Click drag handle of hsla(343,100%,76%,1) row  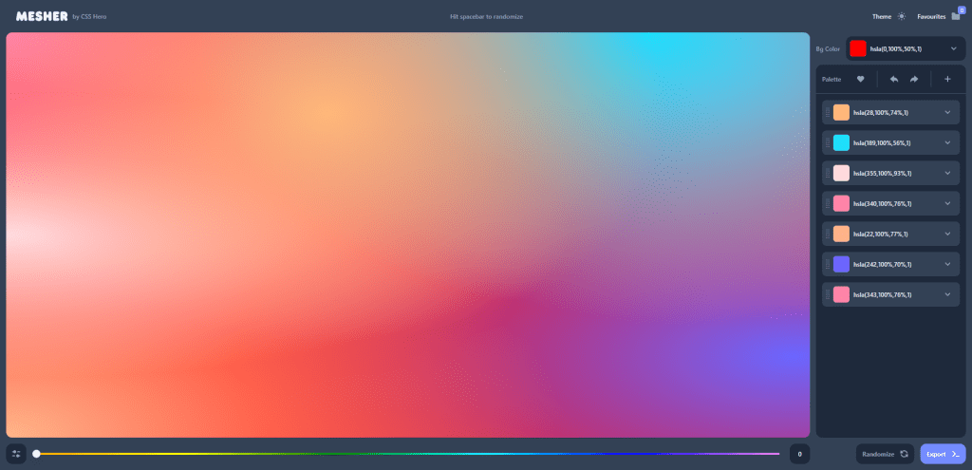tap(828, 294)
